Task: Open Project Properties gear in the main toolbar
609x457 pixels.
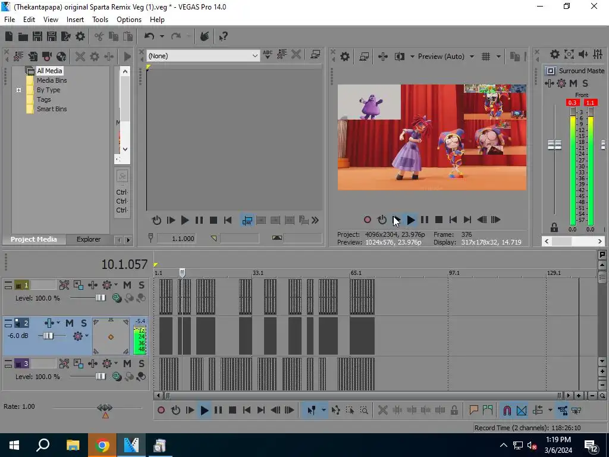Action: pos(80,36)
